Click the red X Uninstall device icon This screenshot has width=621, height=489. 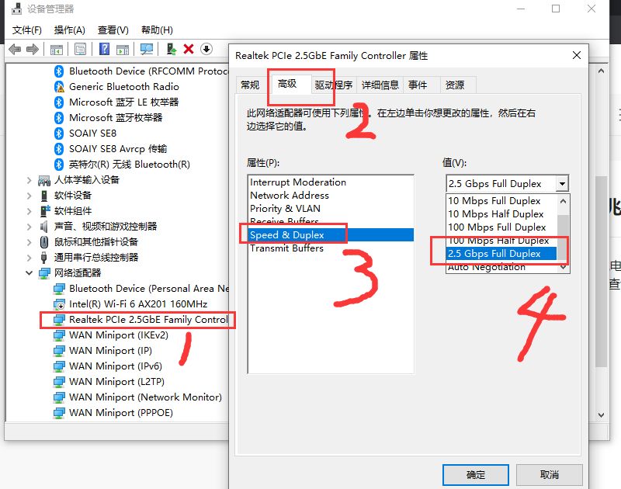[x=189, y=49]
